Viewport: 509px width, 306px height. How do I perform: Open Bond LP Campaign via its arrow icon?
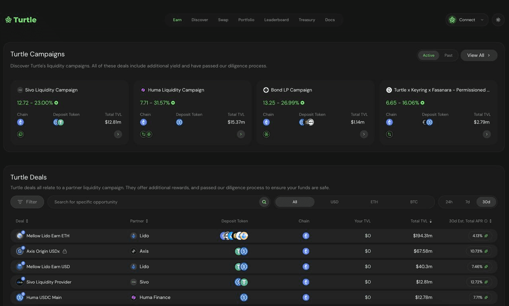[x=364, y=134]
